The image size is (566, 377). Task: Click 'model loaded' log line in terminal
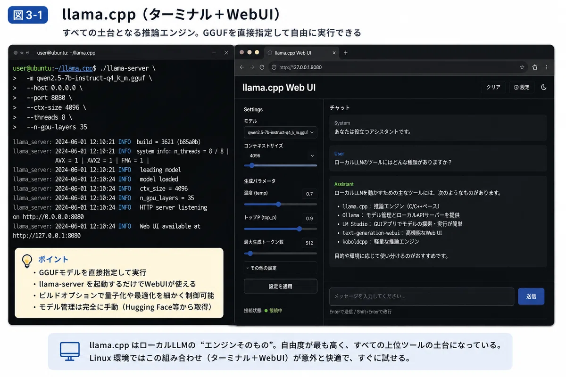(159, 179)
